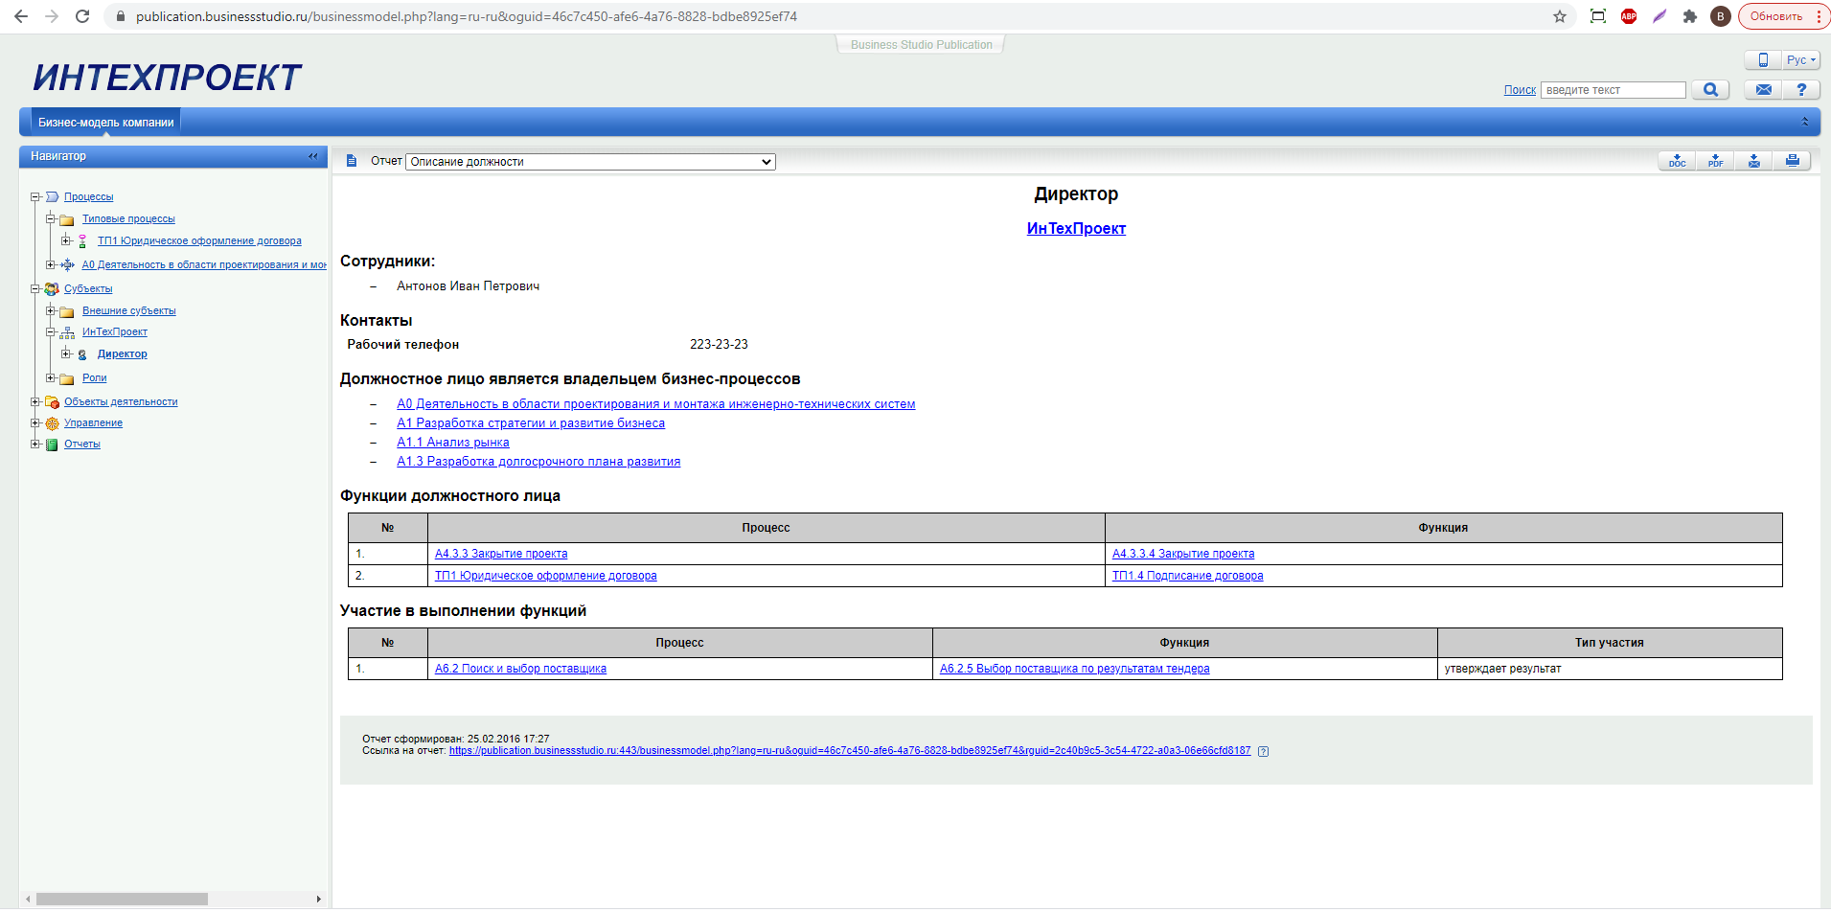
Task: Click the magnifier search button
Action: click(x=1710, y=89)
